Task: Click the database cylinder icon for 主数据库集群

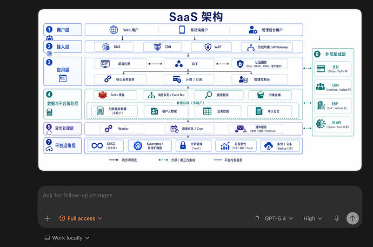Action: point(100,111)
